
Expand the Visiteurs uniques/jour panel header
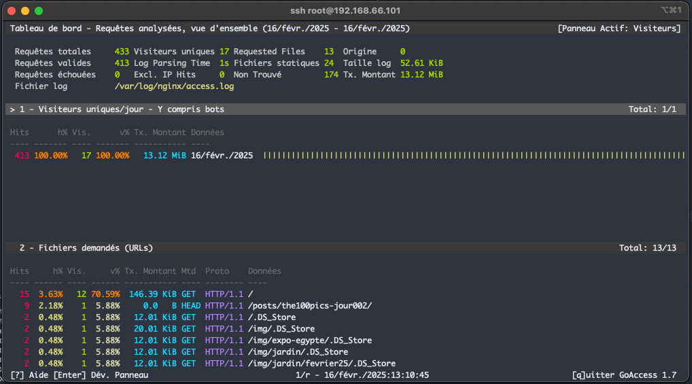coord(117,109)
